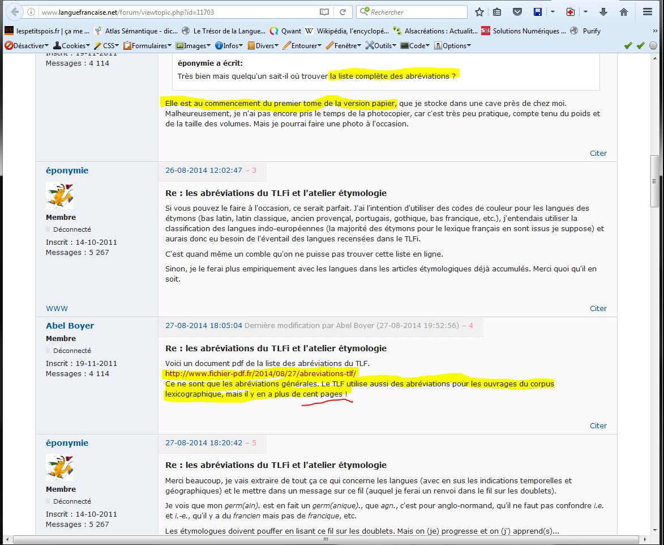Click the page vertical scrollbar thumb
Screen dimensions: 664x545
coord(654,181)
